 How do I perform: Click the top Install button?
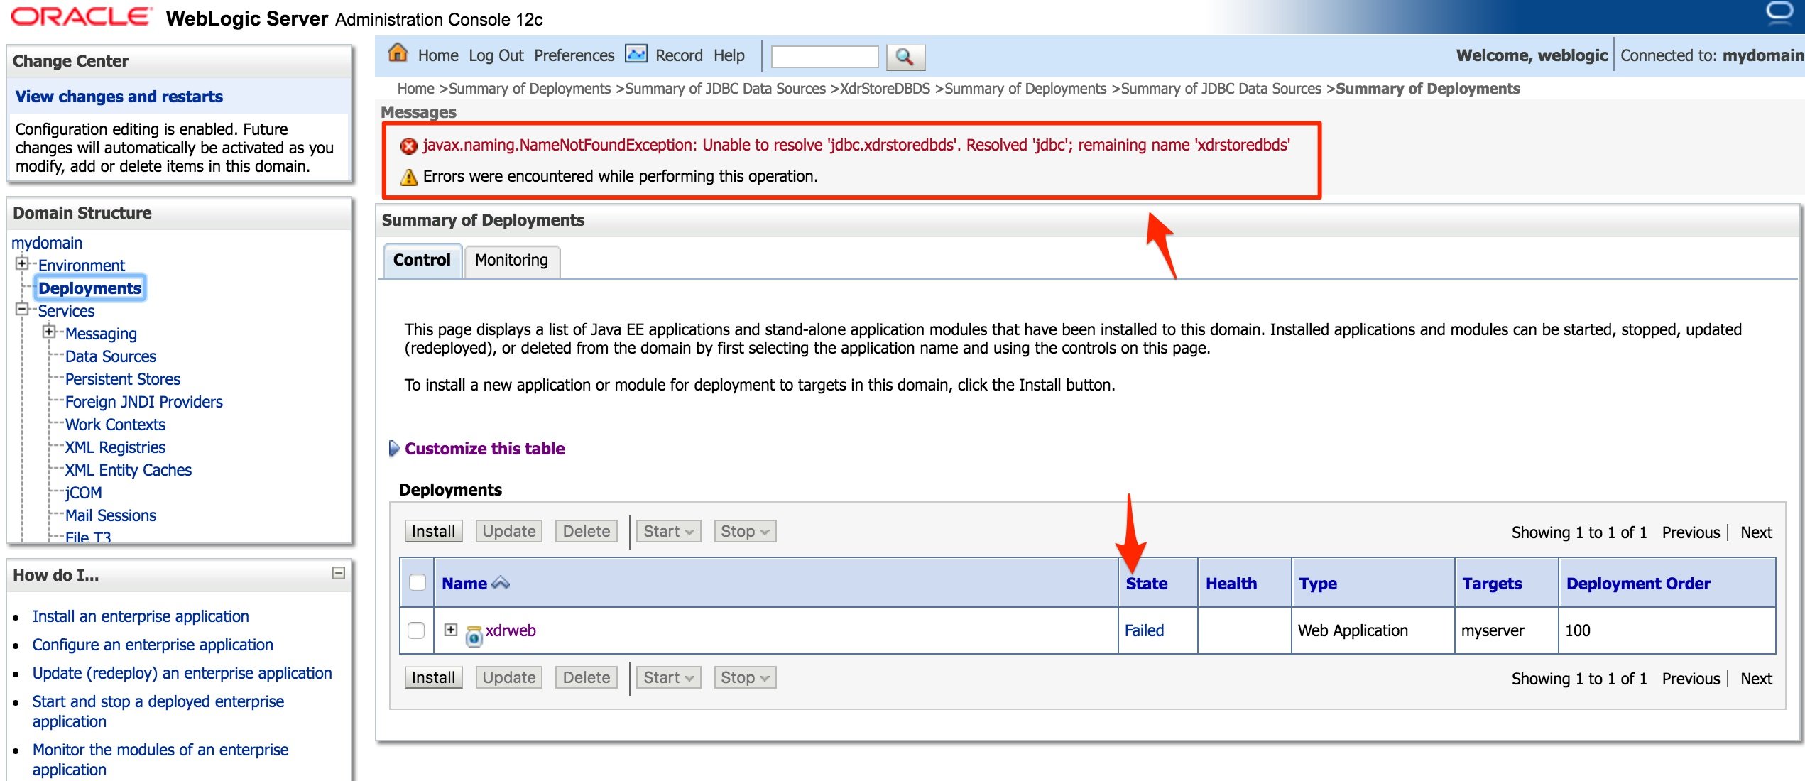433,531
